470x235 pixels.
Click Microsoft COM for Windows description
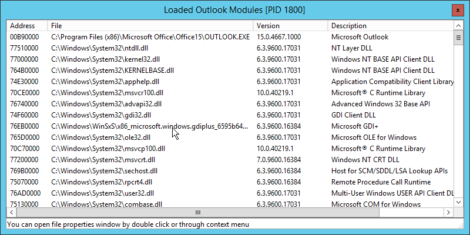(376, 204)
